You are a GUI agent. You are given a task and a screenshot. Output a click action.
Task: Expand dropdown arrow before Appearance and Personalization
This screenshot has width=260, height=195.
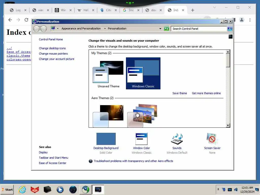pos(58,28)
